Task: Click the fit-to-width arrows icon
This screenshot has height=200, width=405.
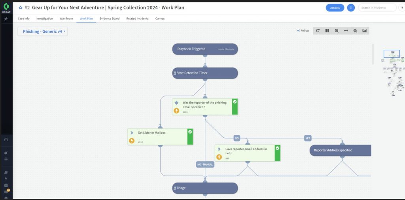Action: click(346, 31)
